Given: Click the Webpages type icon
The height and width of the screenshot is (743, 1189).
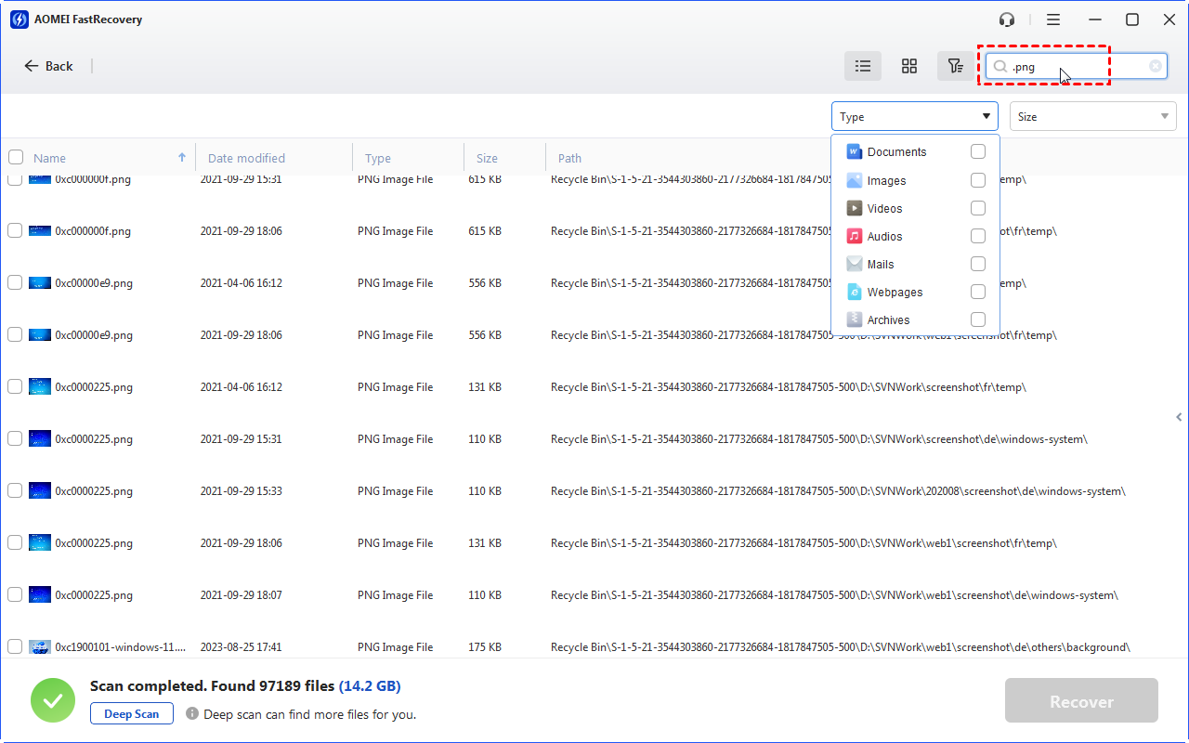Looking at the screenshot, I should tap(854, 292).
